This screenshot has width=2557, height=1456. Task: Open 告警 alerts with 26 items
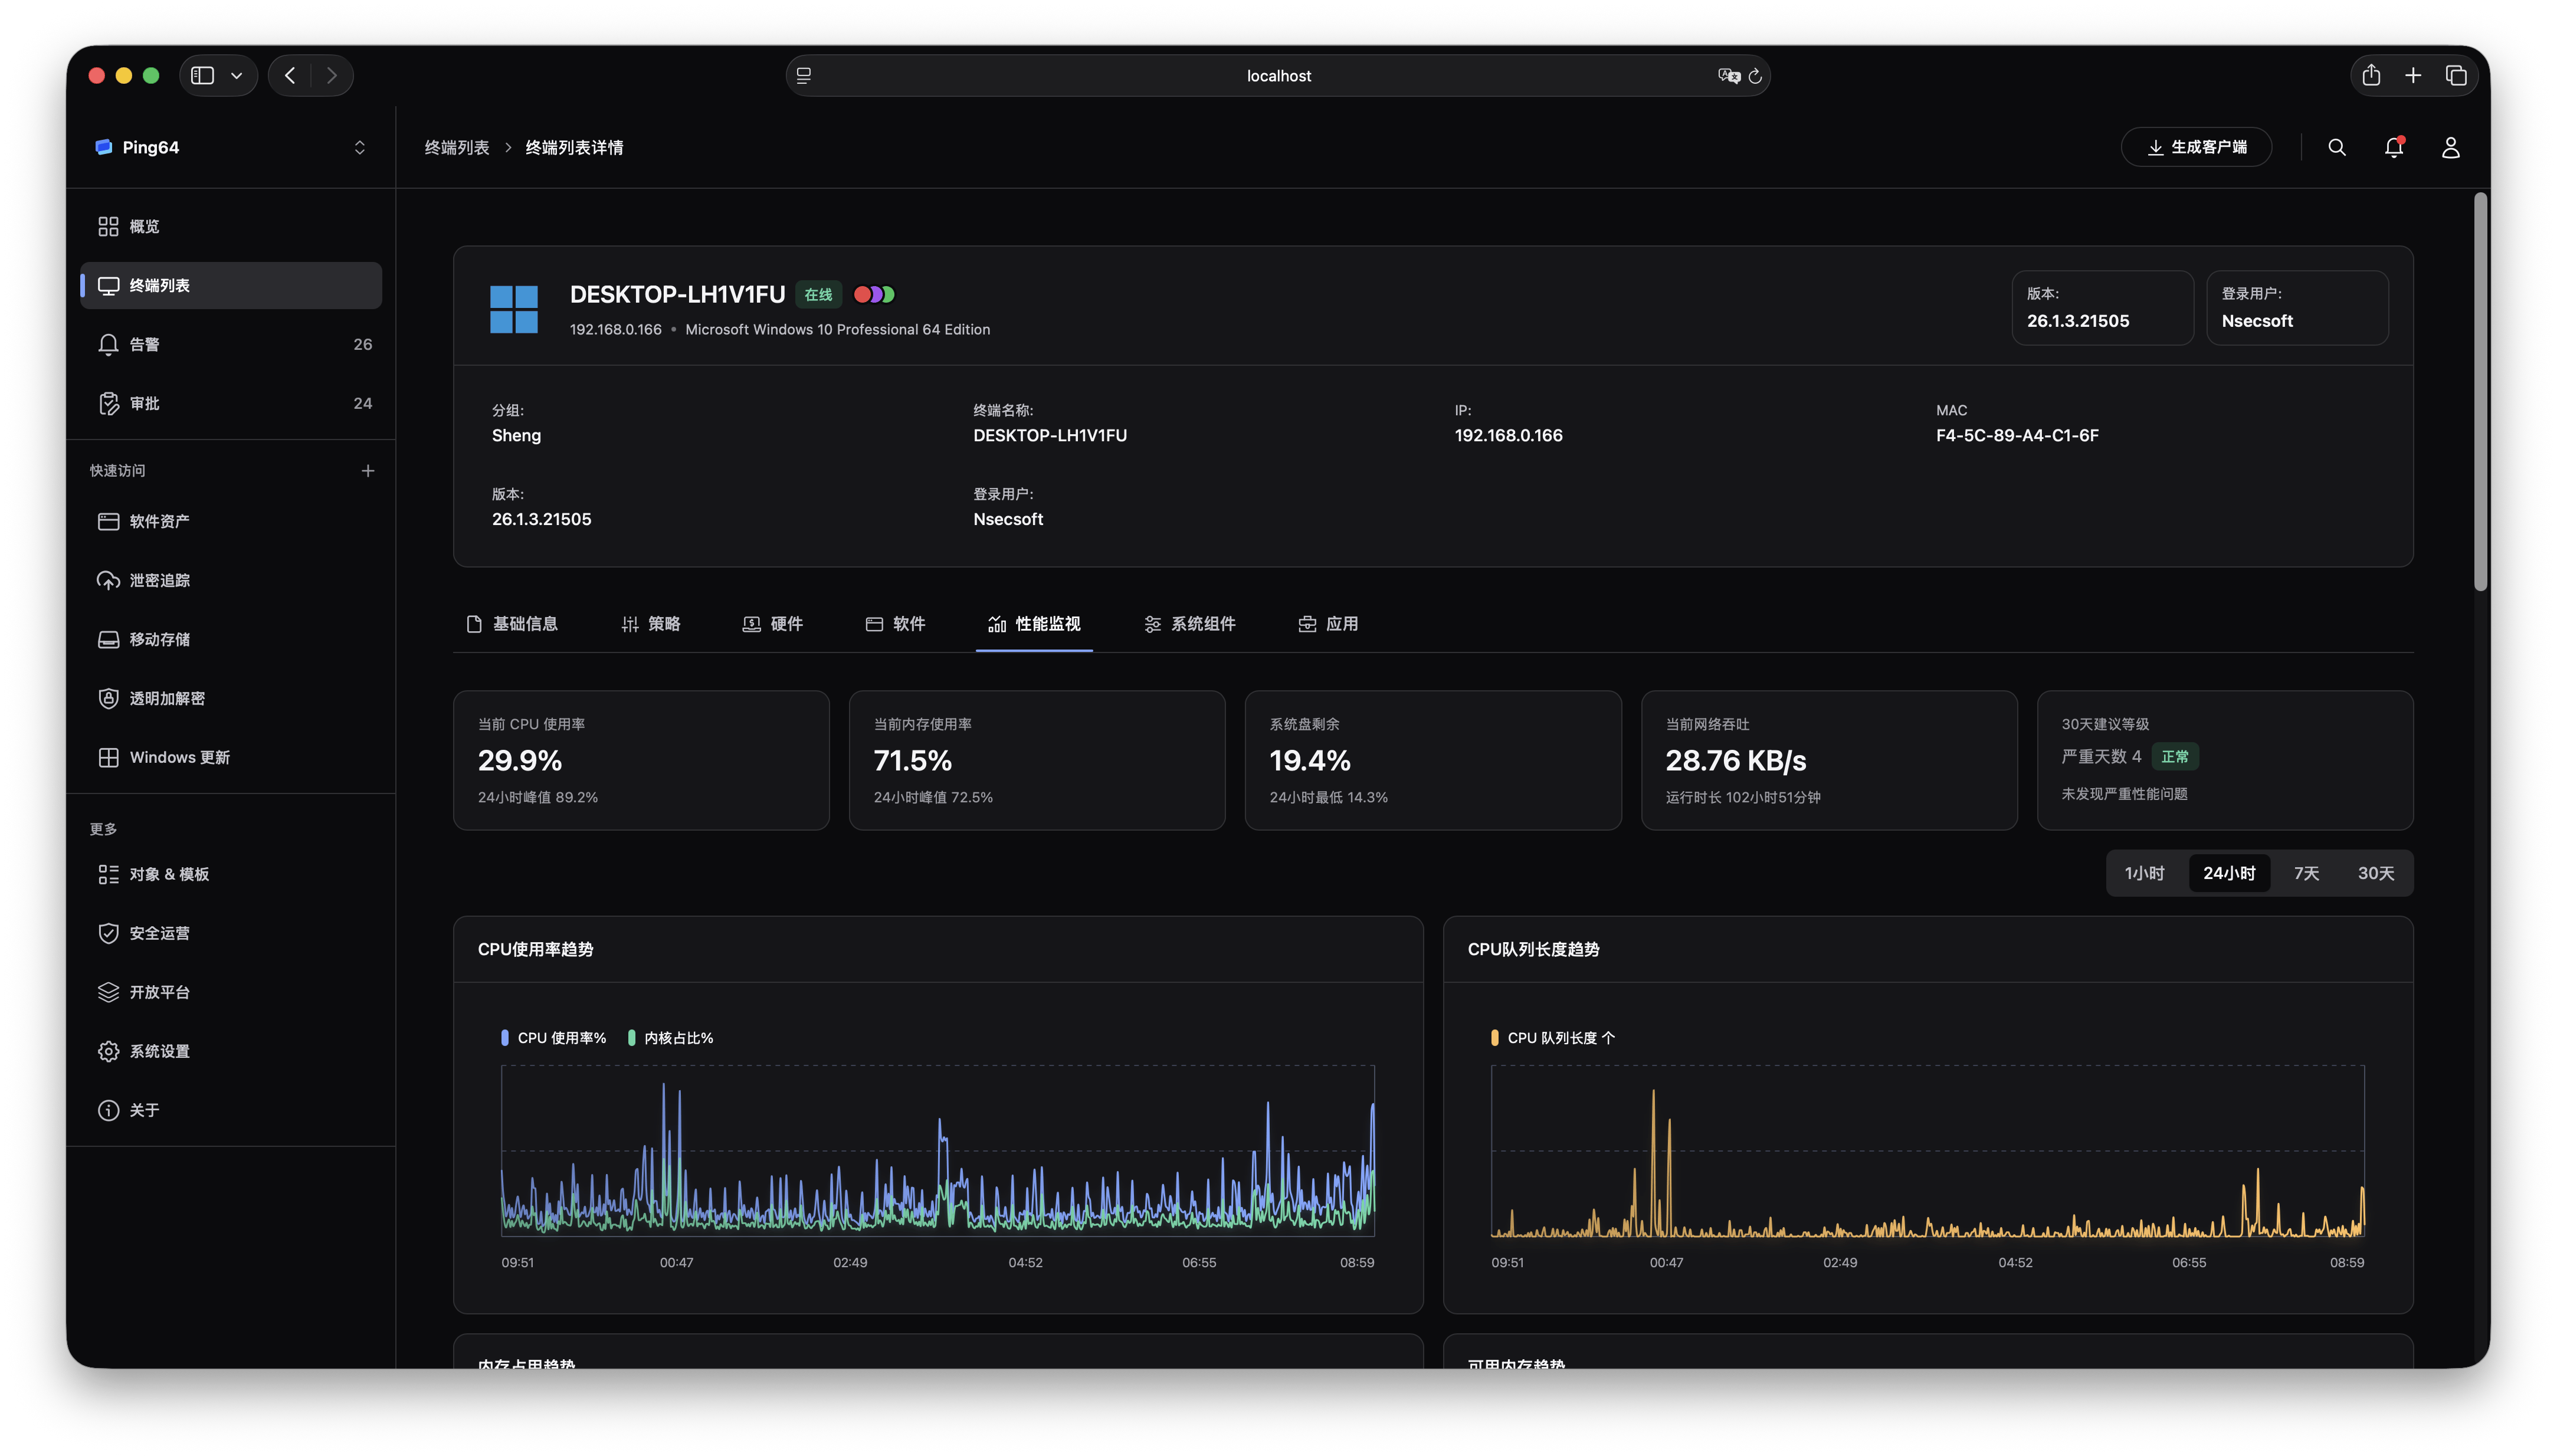point(230,344)
